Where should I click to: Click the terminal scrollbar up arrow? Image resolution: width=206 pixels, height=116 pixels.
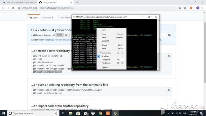click(158, 21)
